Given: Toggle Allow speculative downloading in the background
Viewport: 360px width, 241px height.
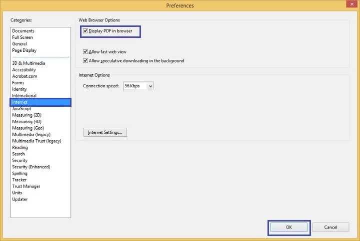Looking at the screenshot, I should pyautogui.click(x=86, y=61).
